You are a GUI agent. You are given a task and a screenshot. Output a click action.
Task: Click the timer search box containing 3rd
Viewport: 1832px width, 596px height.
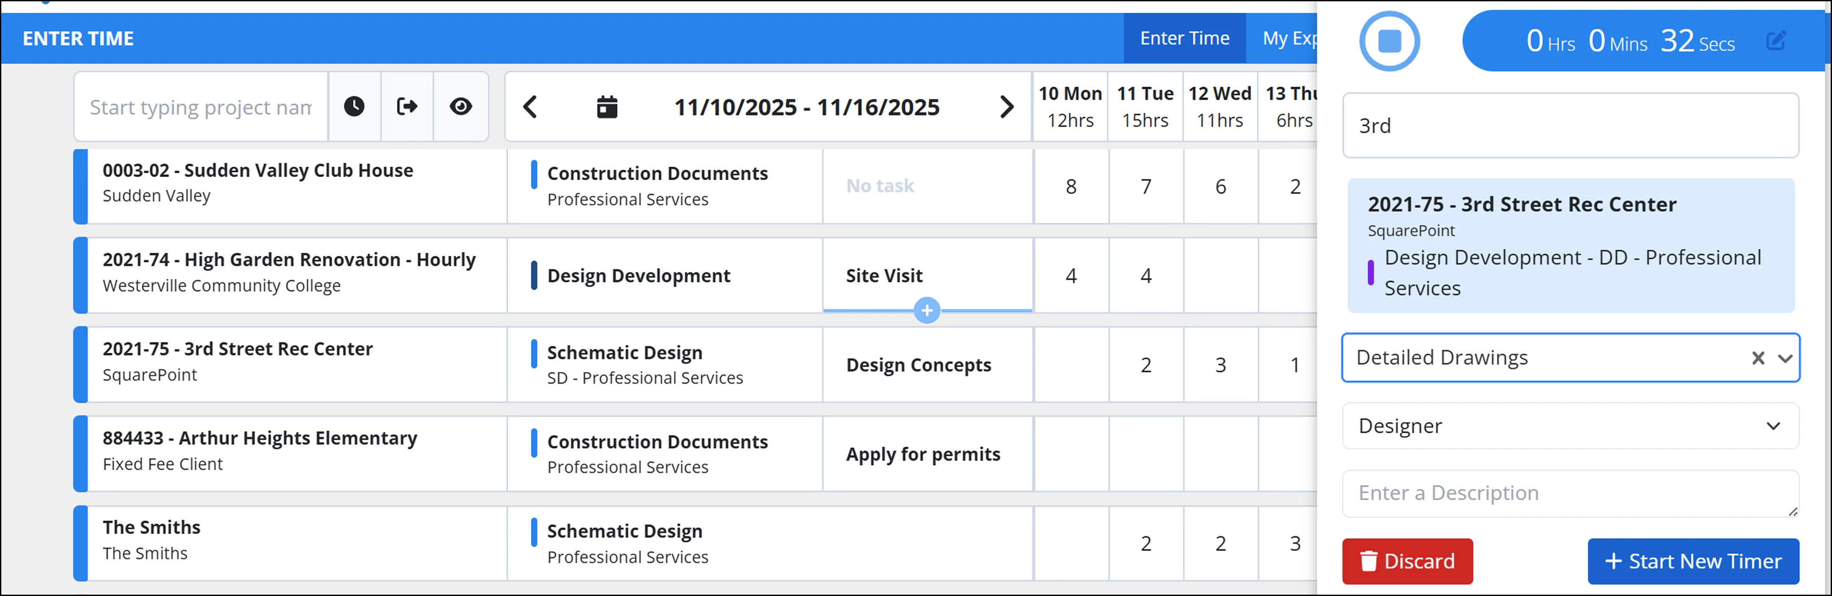click(1570, 126)
